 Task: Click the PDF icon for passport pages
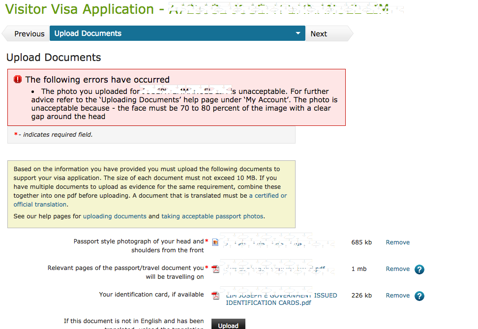point(215,269)
